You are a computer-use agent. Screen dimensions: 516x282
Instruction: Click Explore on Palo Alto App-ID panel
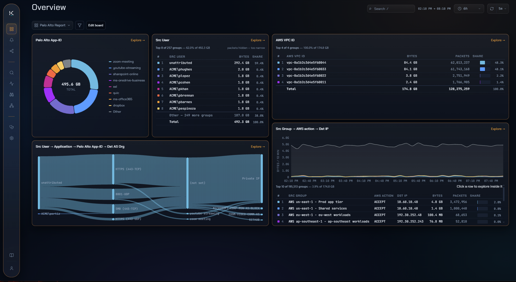[138, 40]
